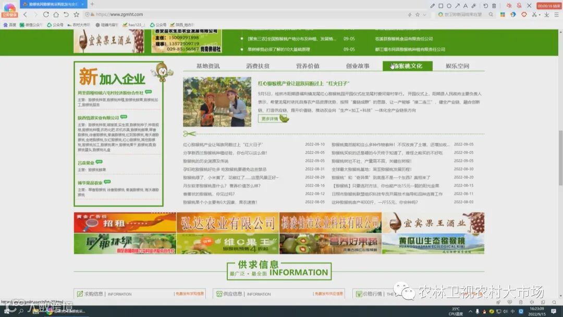Reload the page with the refresh icon
The width and height of the screenshot is (563, 317).
click(x=45, y=15)
